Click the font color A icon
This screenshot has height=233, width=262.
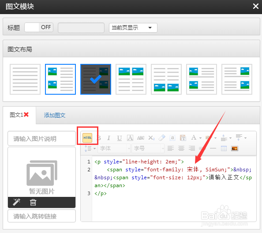pos(194,138)
